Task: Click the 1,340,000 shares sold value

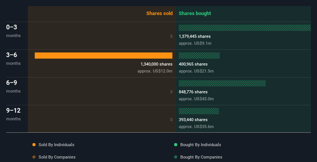Action: (156, 64)
